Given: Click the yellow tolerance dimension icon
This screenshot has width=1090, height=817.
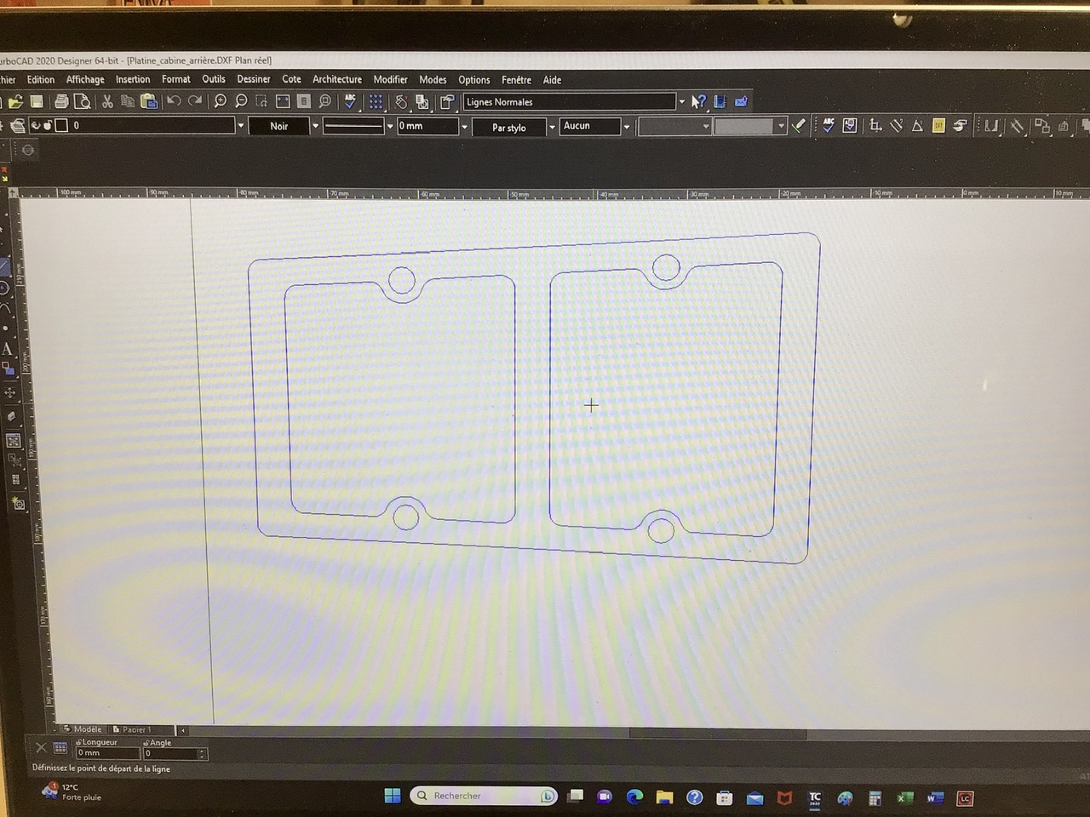Looking at the screenshot, I should [938, 126].
